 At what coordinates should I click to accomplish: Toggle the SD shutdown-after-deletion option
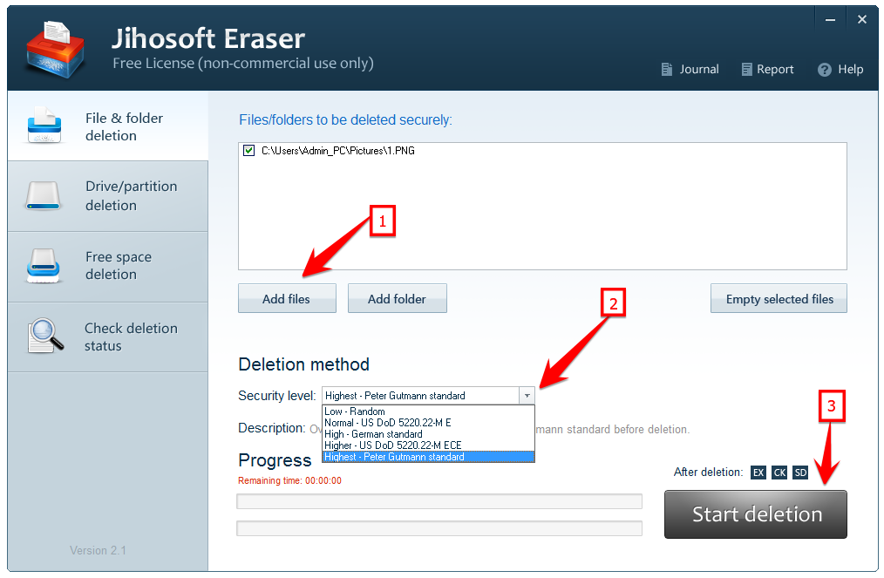point(799,472)
